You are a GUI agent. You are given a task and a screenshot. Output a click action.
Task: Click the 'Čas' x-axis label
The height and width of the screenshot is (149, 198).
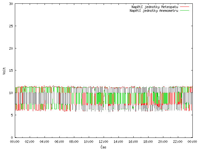tap(103, 147)
